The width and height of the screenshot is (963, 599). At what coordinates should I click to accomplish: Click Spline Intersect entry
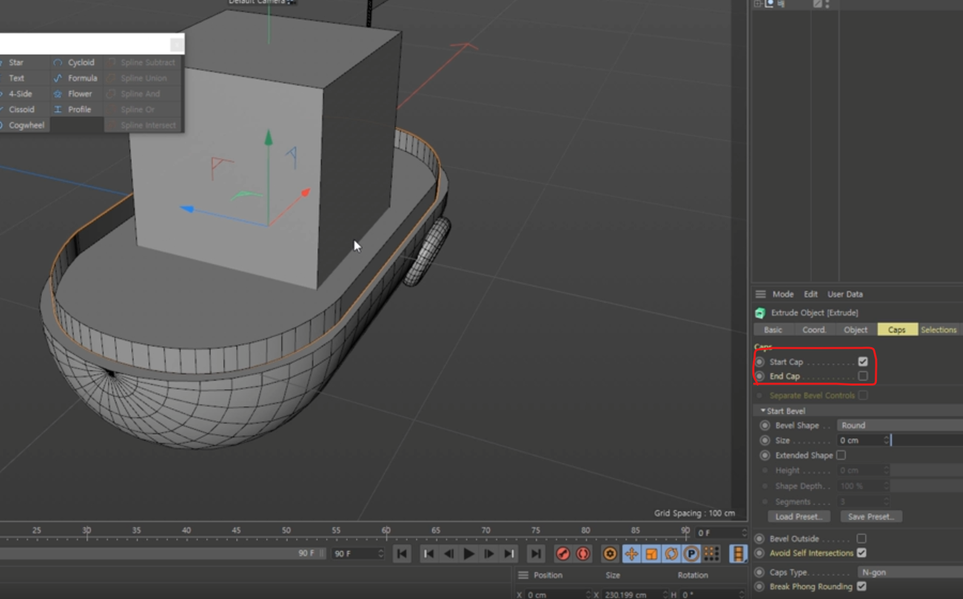tap(143, 125)
